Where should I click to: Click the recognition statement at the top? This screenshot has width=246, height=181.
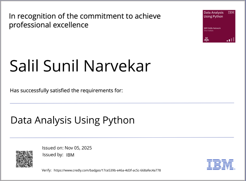coord(85,20)
